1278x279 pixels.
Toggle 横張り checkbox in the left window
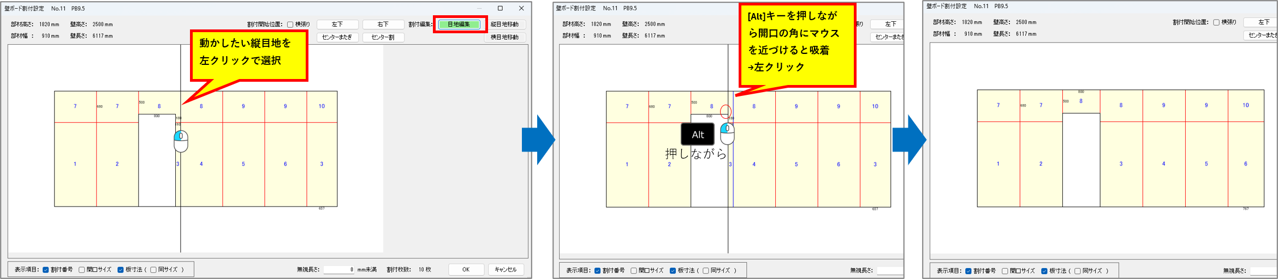[x=290, y=25]
